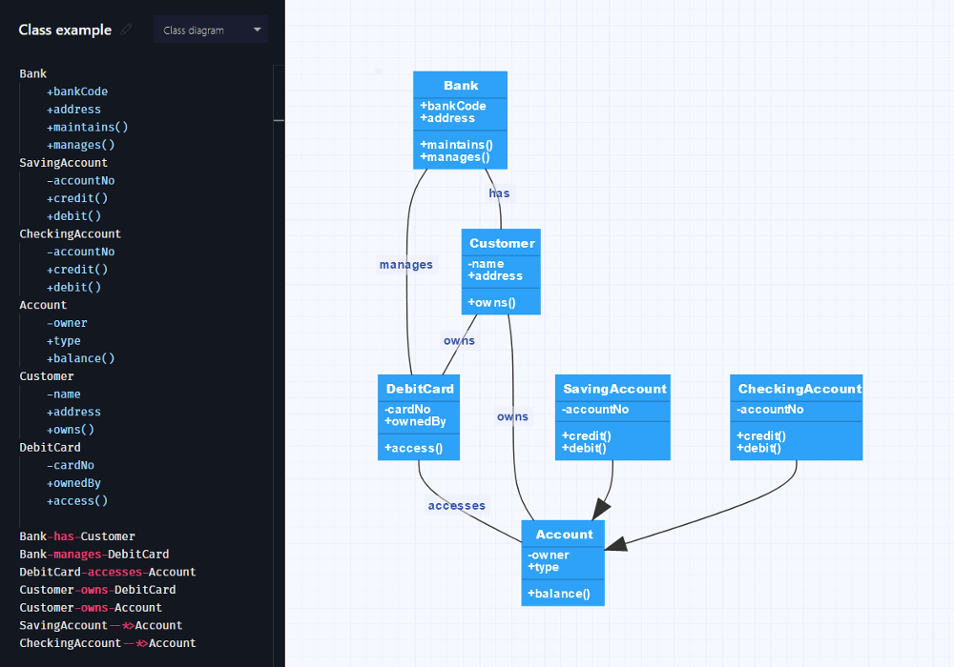954x667 pixels.
Task: Click the 'manages' relationship label
Action: (x=405, y=265)
